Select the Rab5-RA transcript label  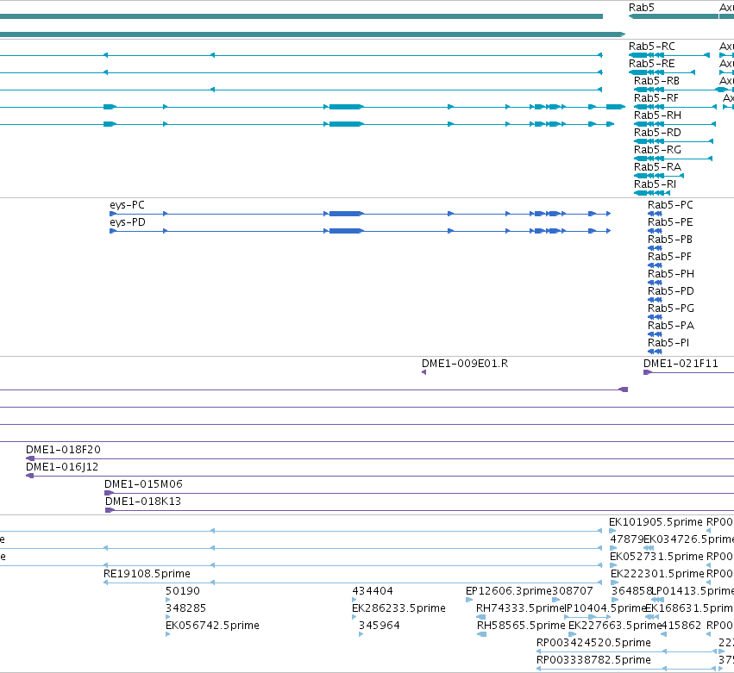click(657, 167)
